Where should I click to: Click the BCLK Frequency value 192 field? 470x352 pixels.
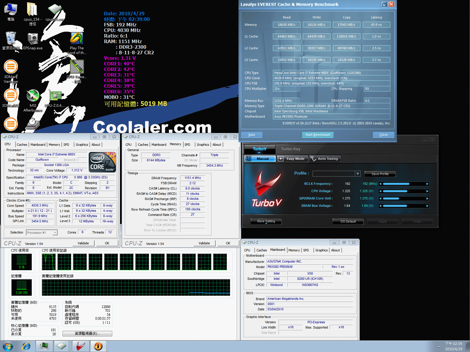(x=348, y=184)
